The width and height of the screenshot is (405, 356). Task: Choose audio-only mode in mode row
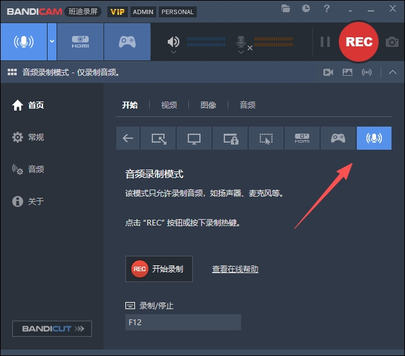click(x=374, y=138)
